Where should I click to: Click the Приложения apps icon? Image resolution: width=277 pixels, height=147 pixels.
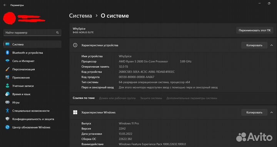pos(7,77)
